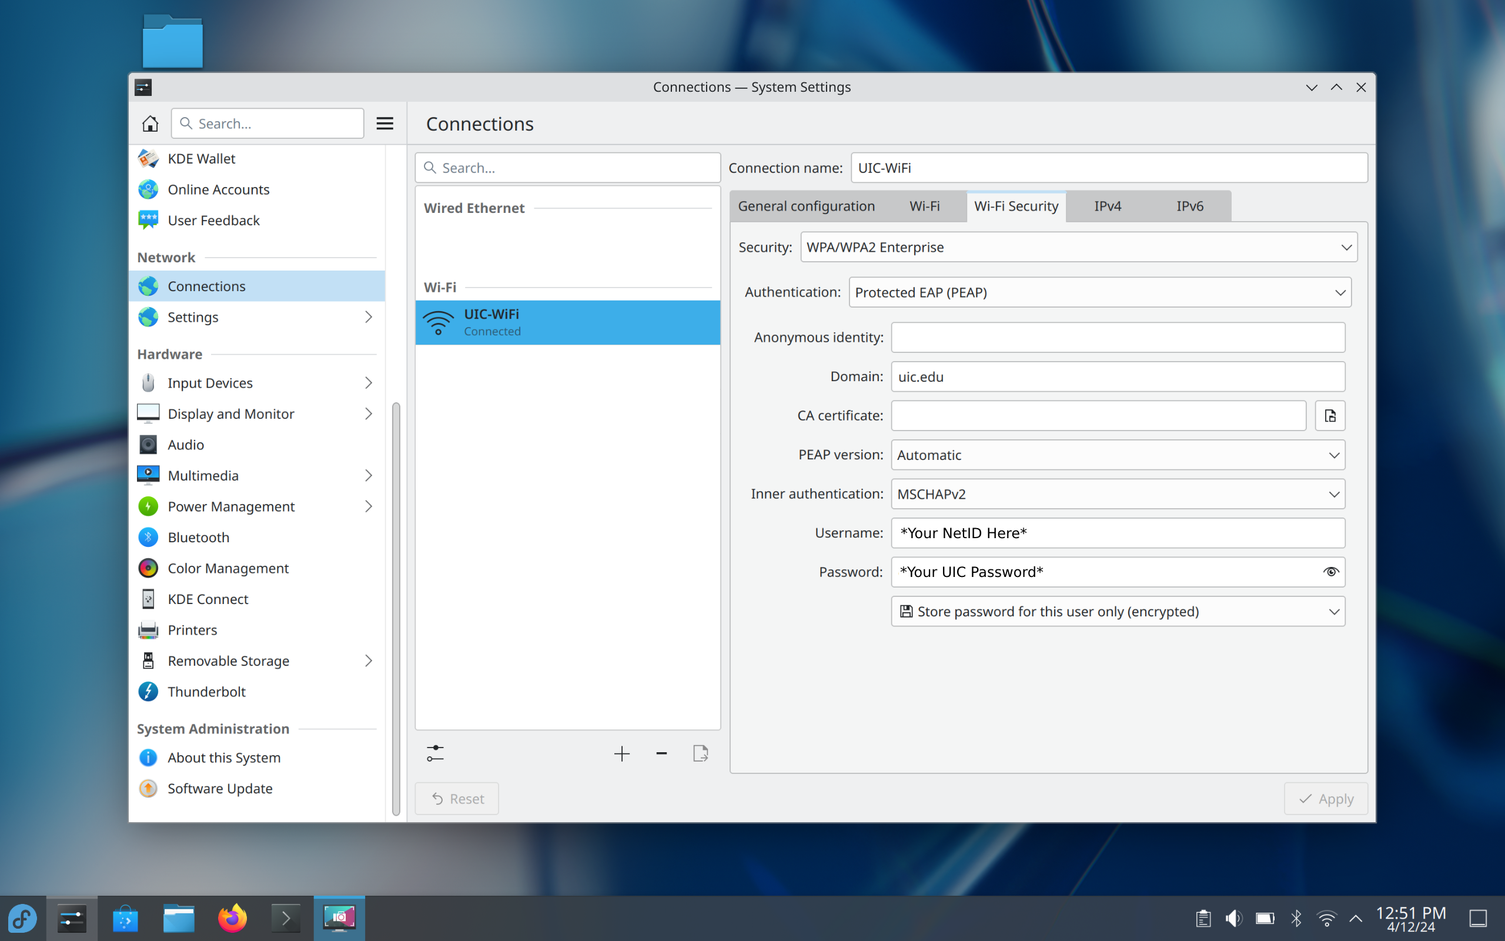The width and height of the screenshot is (1505, 941).
Task: Switch to the IPv6 tab
Action: (x=1189, y=206)
